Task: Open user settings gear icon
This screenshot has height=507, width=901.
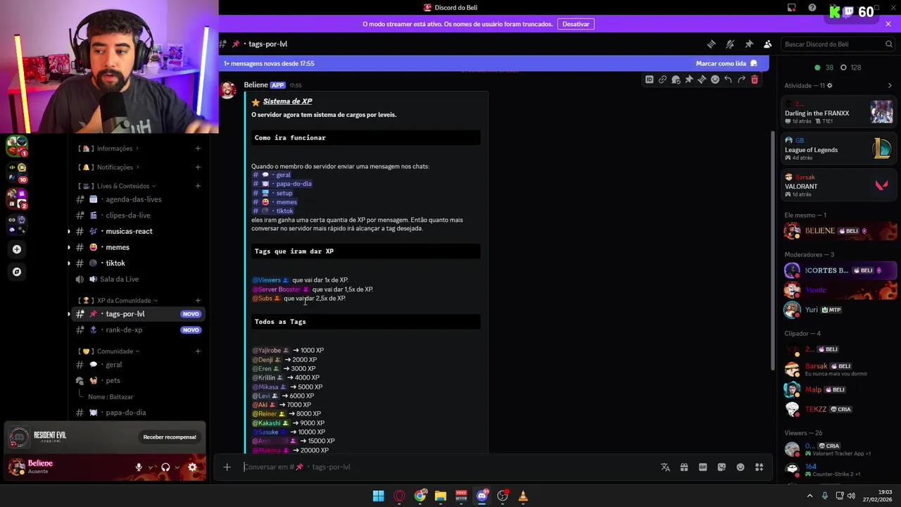Action: coord(192,467)
